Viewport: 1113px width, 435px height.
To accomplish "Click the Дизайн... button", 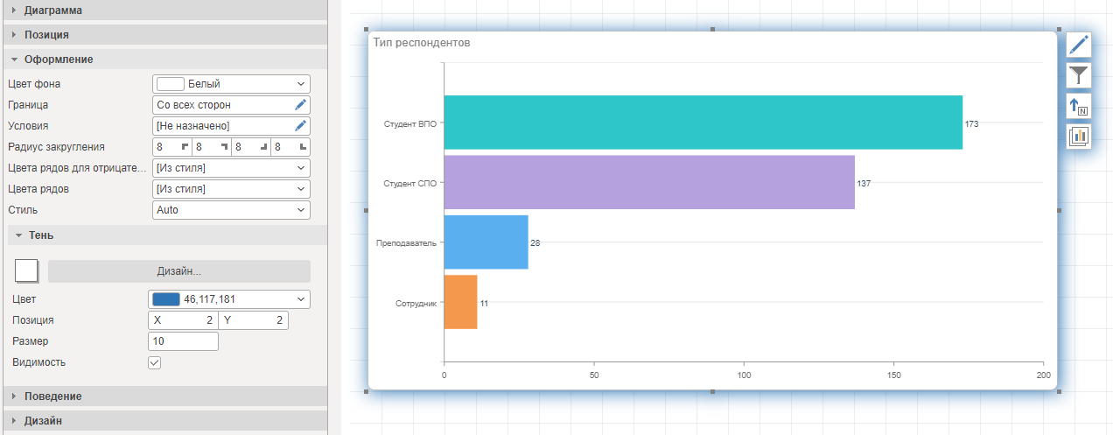I will 178,271.
